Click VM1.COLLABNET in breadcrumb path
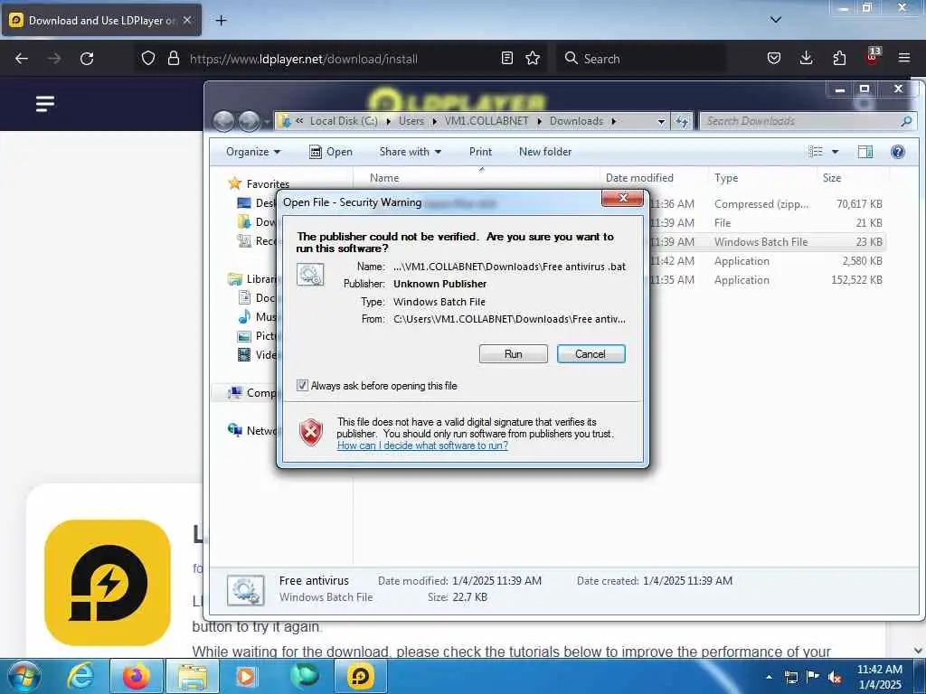 (487, 121)
